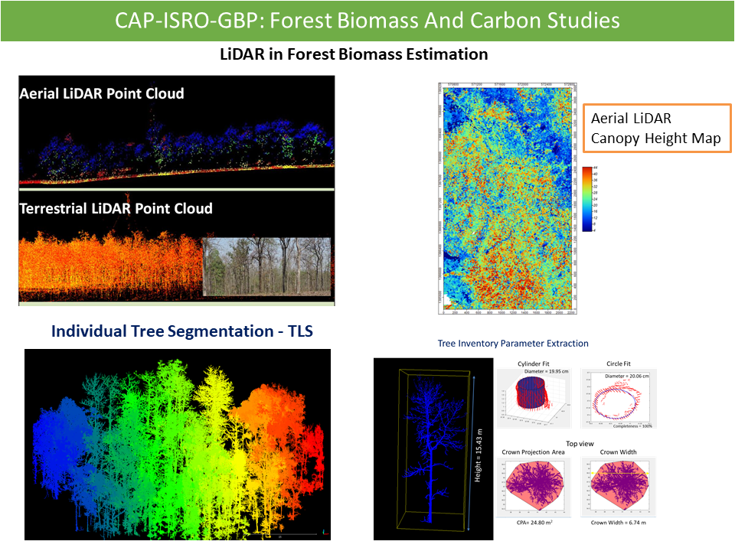
Task: Select the crown projection area plot
Action: [x=534, y=487]
